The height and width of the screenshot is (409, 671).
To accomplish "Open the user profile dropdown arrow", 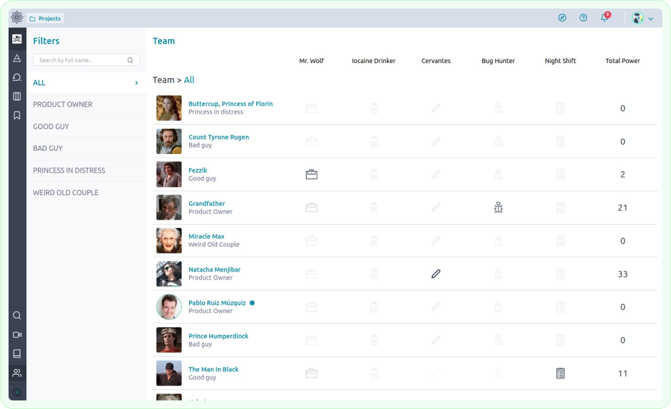I will tap(650, 18).
